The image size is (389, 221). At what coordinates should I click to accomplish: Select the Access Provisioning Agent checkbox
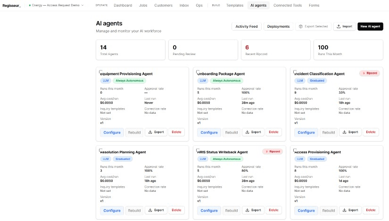295,150
